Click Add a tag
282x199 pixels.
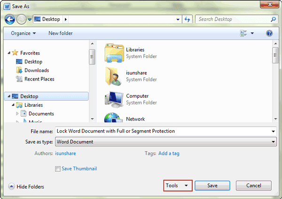point(169,153)
